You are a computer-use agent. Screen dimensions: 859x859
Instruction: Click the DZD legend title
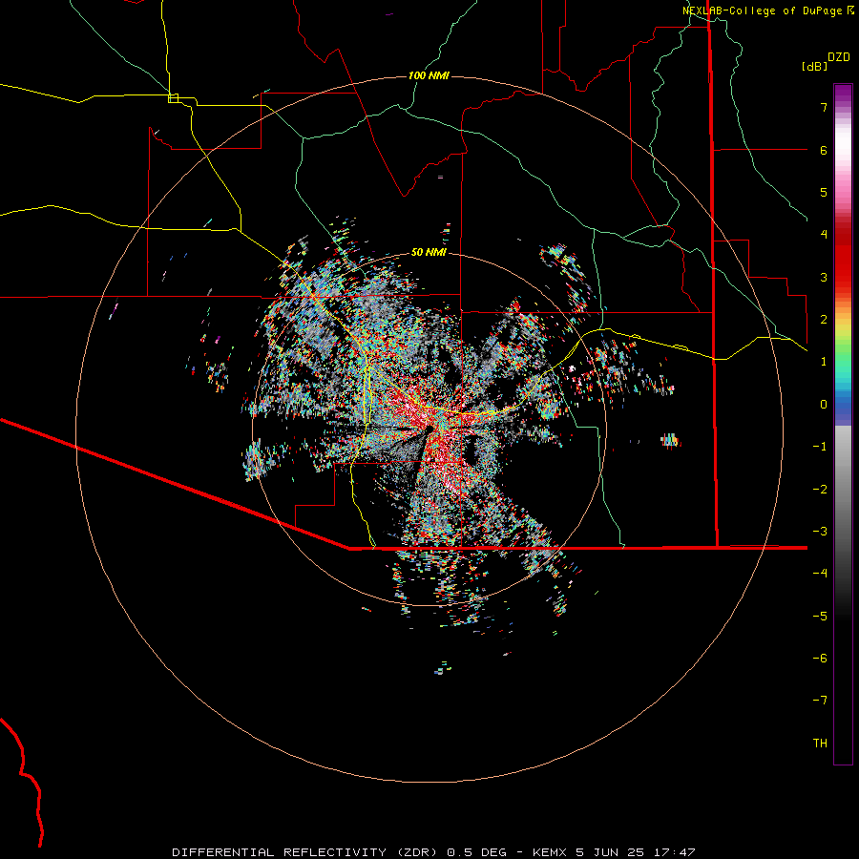pos(839,56)
